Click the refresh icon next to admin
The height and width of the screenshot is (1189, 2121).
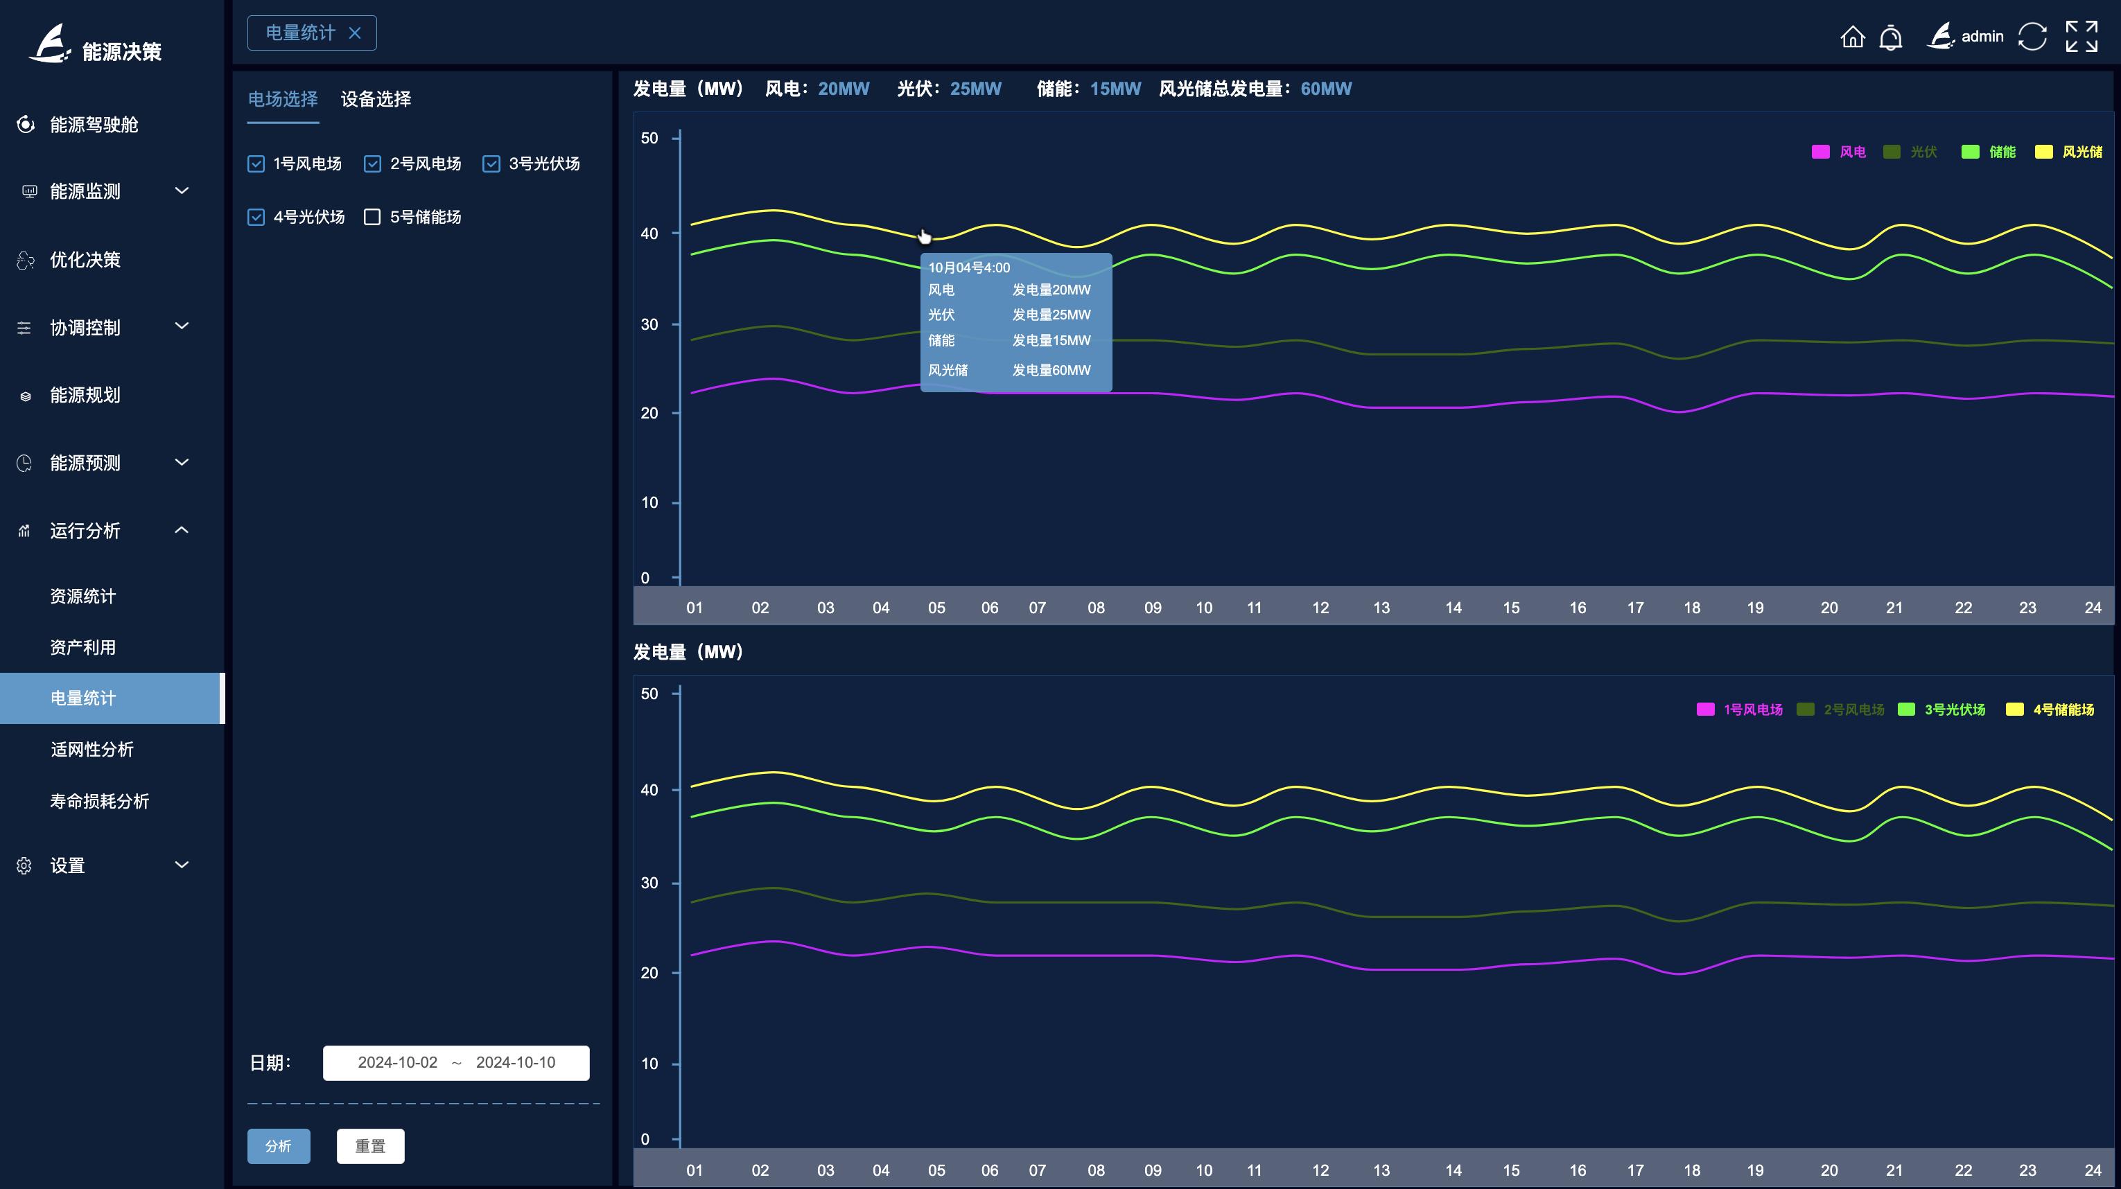(x=2032, y=37)
